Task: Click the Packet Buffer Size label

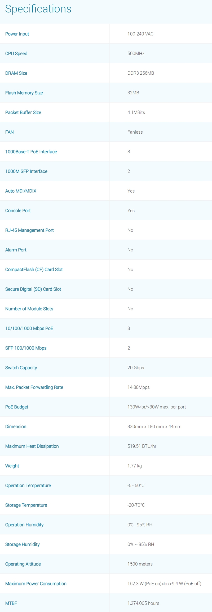Action: pos(23,113)
